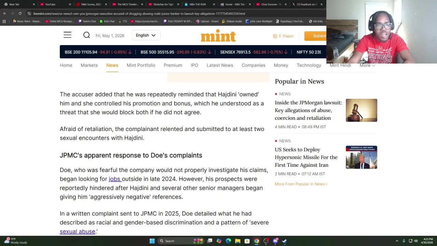The image size is (437, 246).
Task: Open IPO section
Action: (x=194, y=65)
